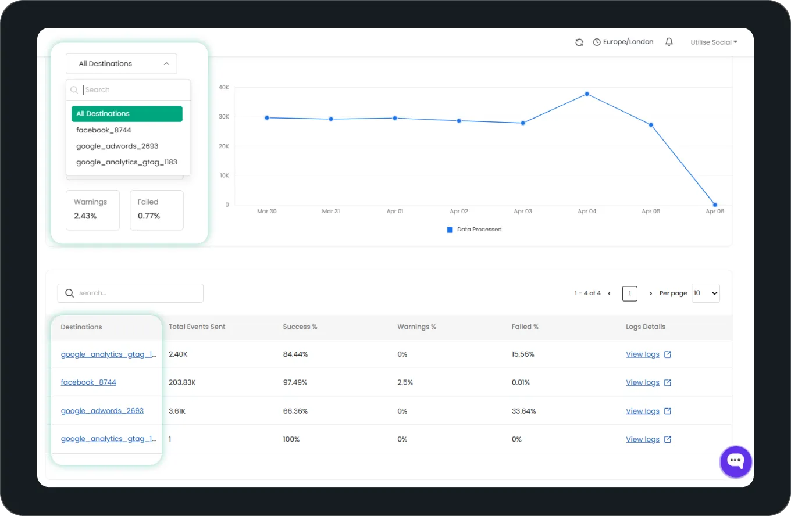Click the Apr 04 peak data point
This screenshot has width=791, height=516.
coord(587,94)
